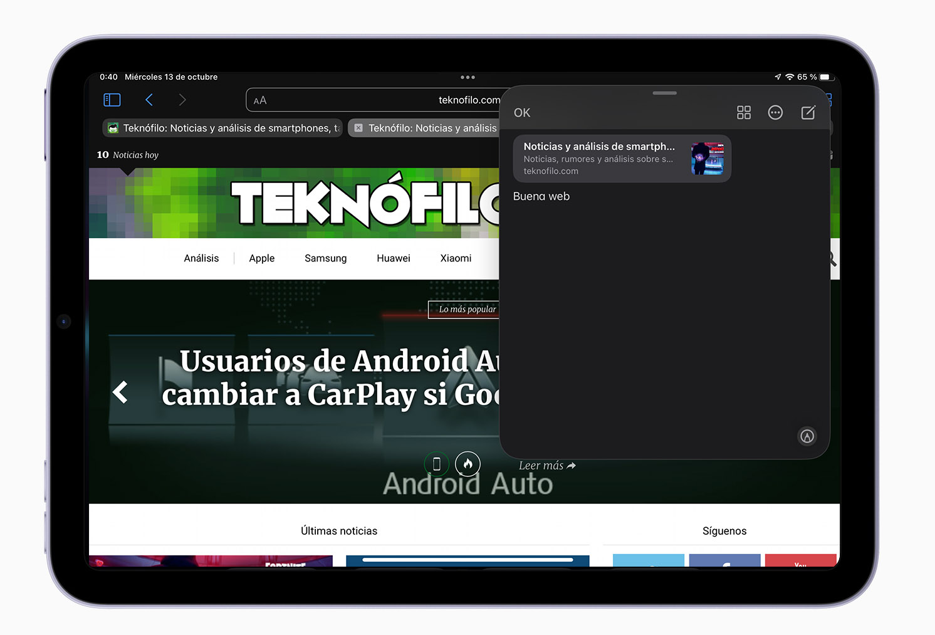Open the markup pencil tool

pos(807,436)
